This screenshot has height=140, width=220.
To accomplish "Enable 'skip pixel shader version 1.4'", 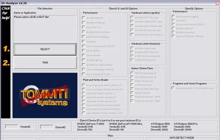I will click(x=84, y=97).
